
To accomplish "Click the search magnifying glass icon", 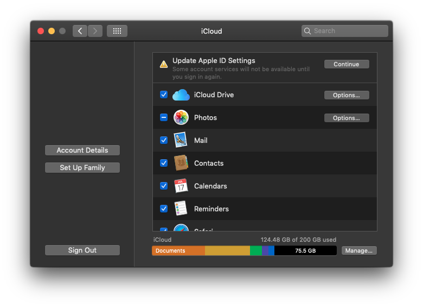I will click(307, 31).
